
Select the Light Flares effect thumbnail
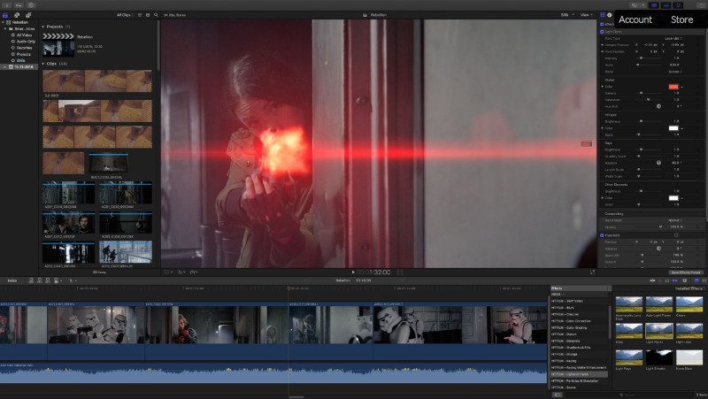[659, 331]
